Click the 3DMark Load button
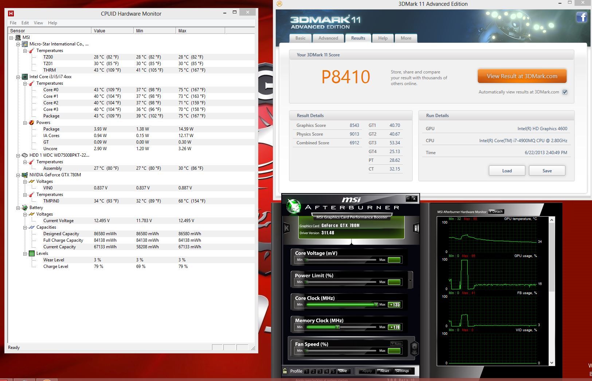This screenshot has width=592, height=381. pos(507,171)
